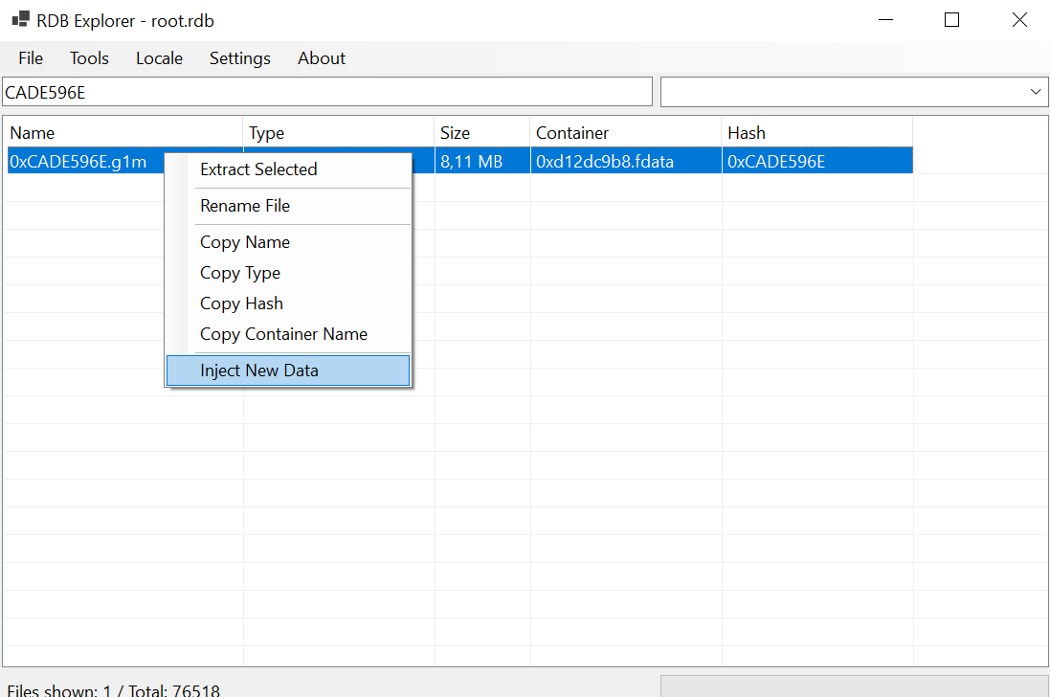Screen dimensions: 1050x697
Task: Minimize the RDB Explorer window
Action: tap(885, 20)
